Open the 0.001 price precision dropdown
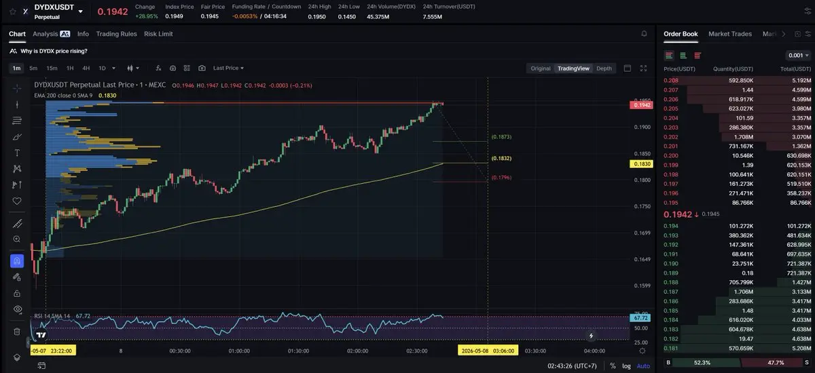 pos(798,55)
